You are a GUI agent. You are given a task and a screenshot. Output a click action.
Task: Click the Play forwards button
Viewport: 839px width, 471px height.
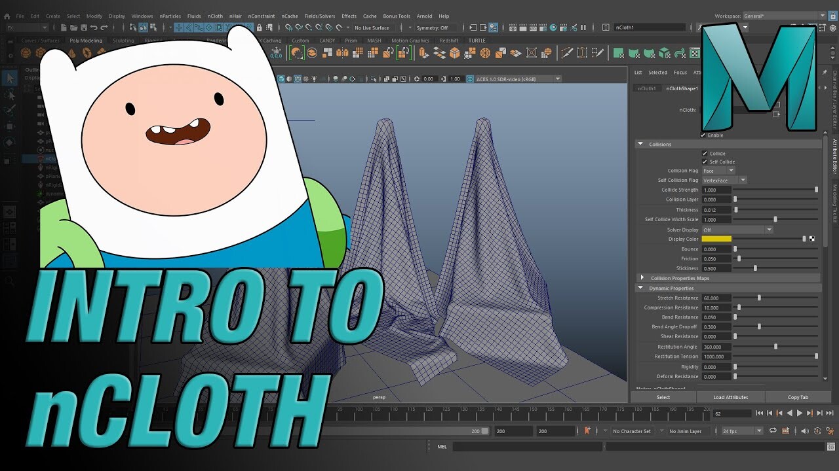coord(800,413)
